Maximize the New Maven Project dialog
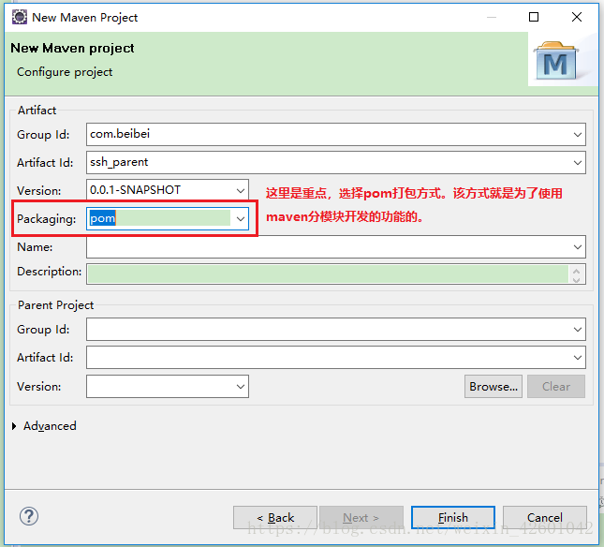The height and width of the screenshot is (547, 604). click(x=534, y=17)
